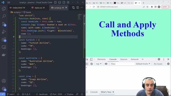Click the main branch in the status bar
This screenshot has width=171, height=96.
pyautogui.click(x=11, y=94)
